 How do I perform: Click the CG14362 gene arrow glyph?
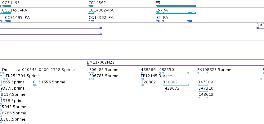[91, 6]
